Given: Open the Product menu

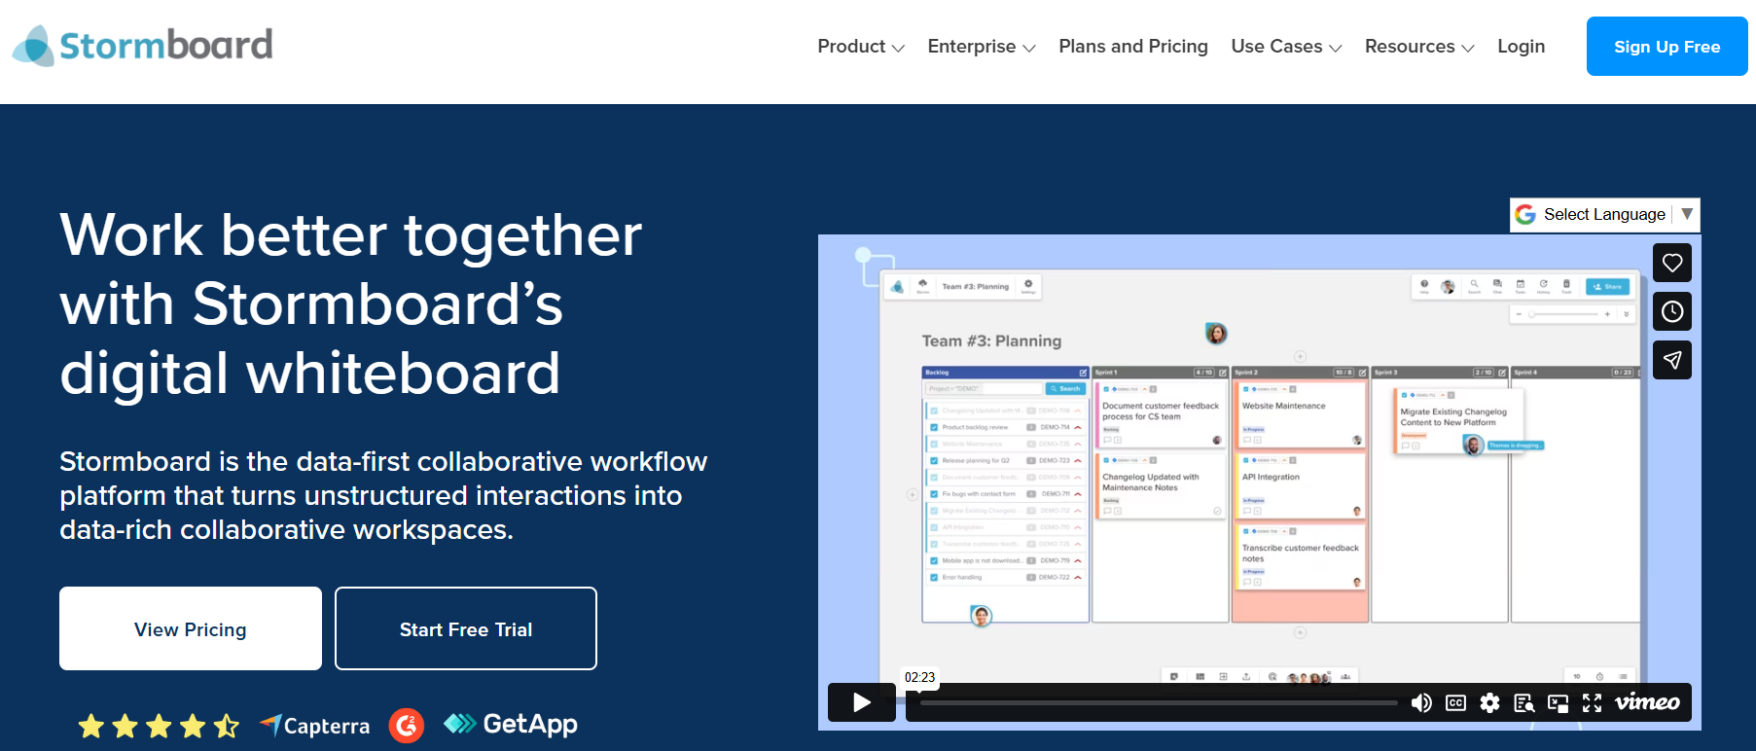Looking at the screenshot, I should tap(861, 47).
